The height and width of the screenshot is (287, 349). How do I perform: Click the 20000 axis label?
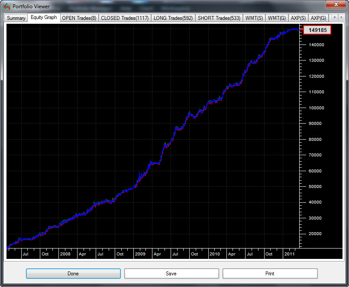click(x=315, y=233)
